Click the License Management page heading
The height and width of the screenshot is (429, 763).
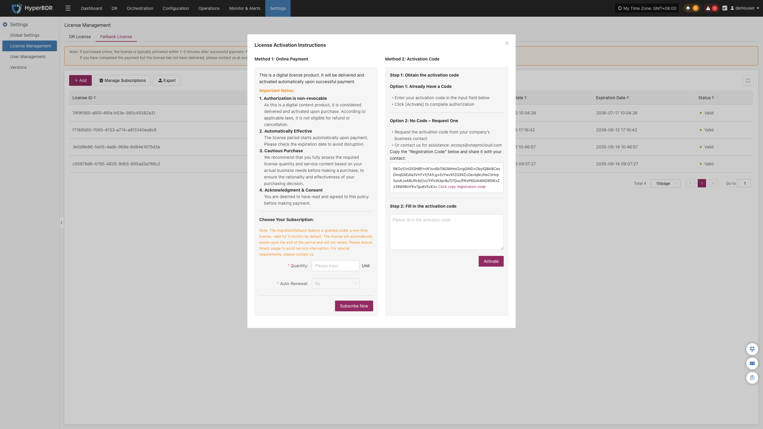[x=87, y=25]
